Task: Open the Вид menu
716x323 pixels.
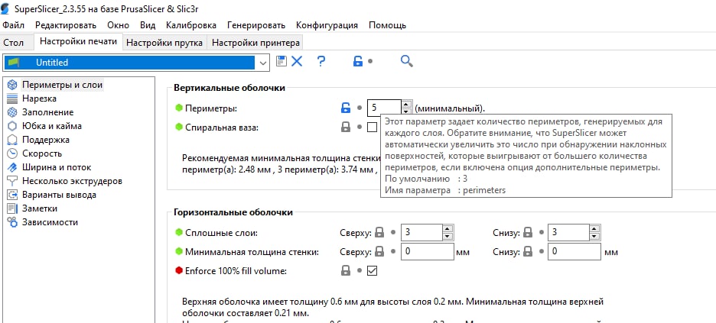Action: point(148,25)
